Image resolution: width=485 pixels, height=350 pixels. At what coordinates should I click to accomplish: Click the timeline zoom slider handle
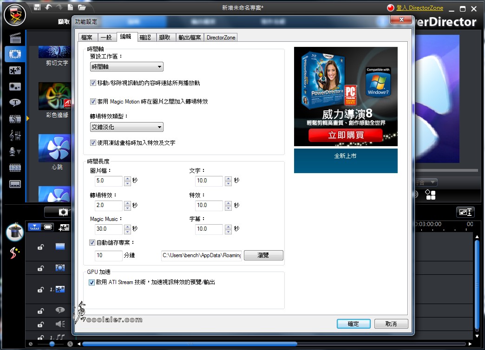pyautogui.click(x=52, y=344)
